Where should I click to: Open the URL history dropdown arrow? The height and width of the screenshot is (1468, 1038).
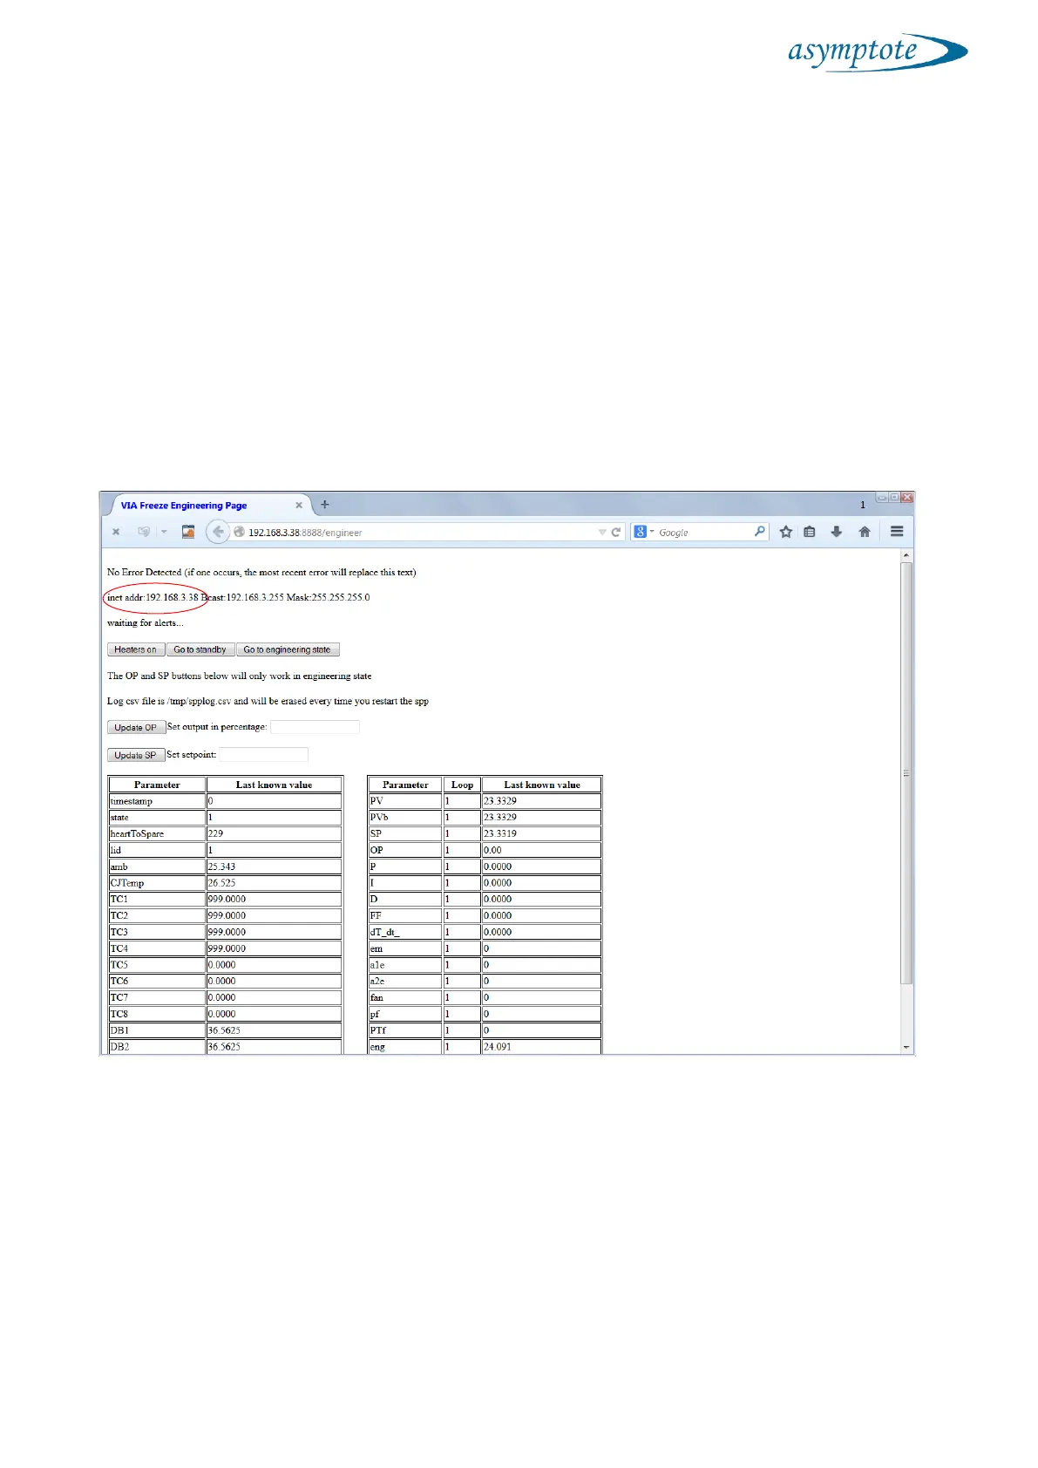[601, 532]
